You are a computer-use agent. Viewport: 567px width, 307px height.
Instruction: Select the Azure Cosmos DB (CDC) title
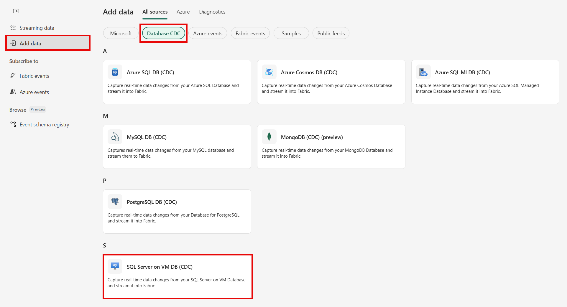[309, 72]
